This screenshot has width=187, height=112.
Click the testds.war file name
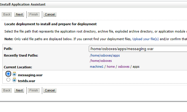(26, 81)
